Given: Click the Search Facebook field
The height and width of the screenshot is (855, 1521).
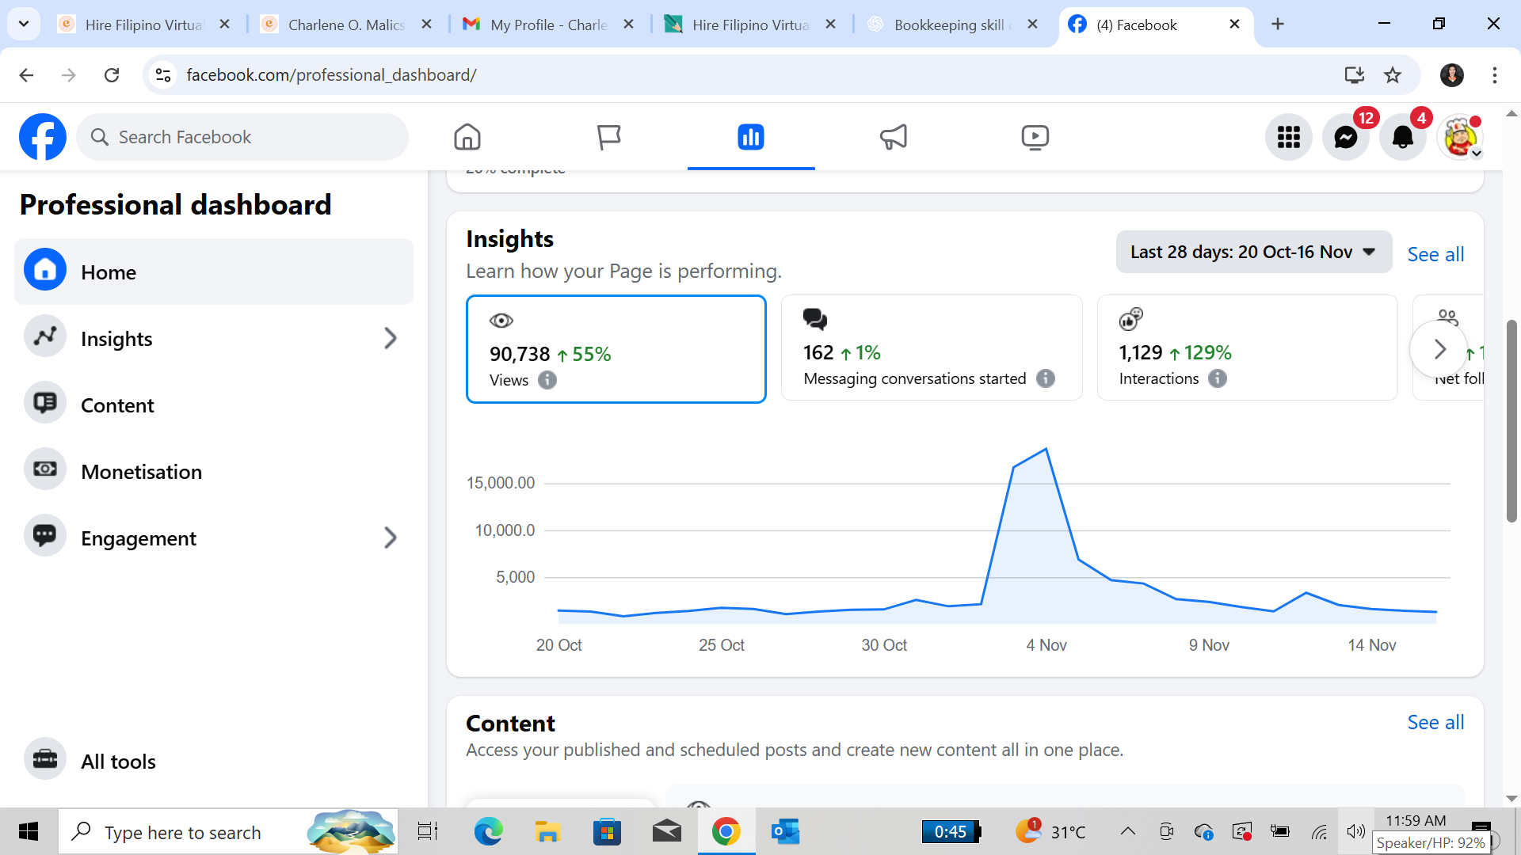Looking at the screenshot, I should tap(242, 137).
